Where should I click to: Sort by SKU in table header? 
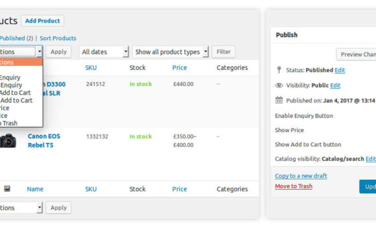coord(91,68)
